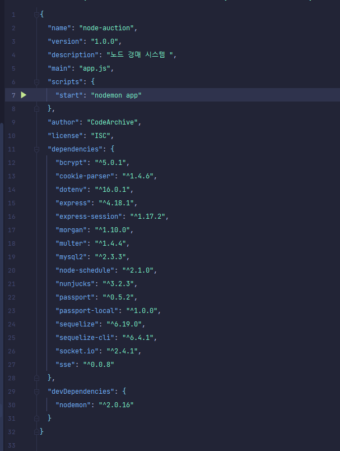Collapse the devDependencies block fold marker

coord(36,392)
